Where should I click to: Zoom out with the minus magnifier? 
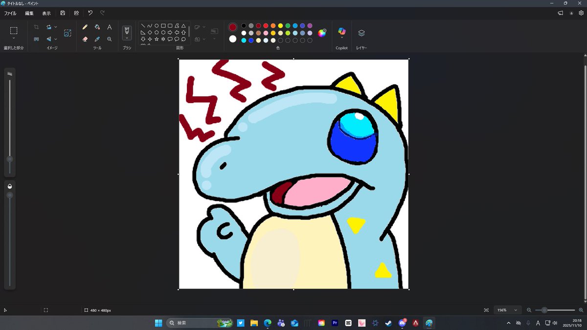pos(529,310)
